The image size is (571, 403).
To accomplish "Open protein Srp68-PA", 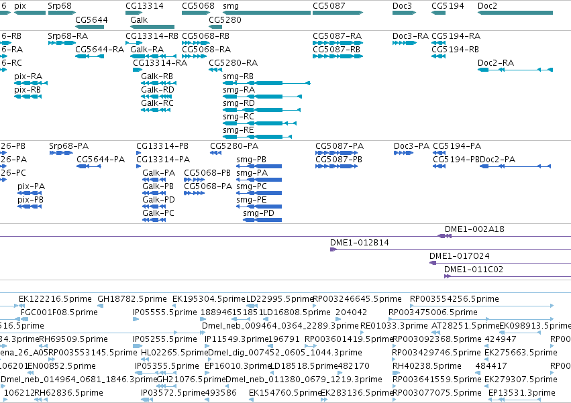I will click(69, 146).
